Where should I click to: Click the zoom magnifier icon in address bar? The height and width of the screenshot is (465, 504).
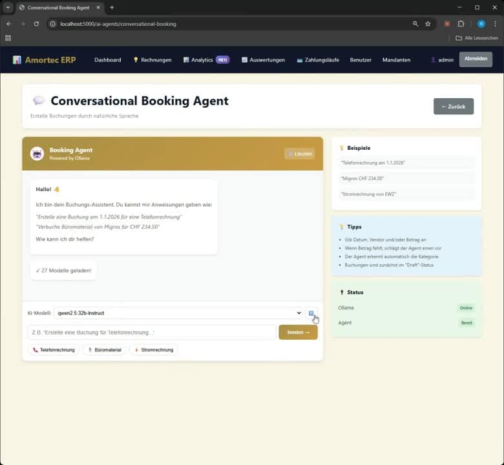coord(415,24)
